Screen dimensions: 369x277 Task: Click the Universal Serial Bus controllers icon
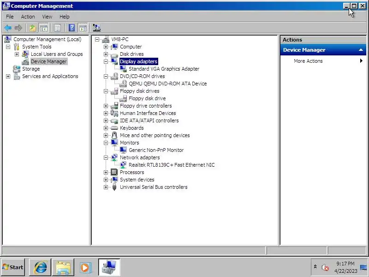click(114, 187)
